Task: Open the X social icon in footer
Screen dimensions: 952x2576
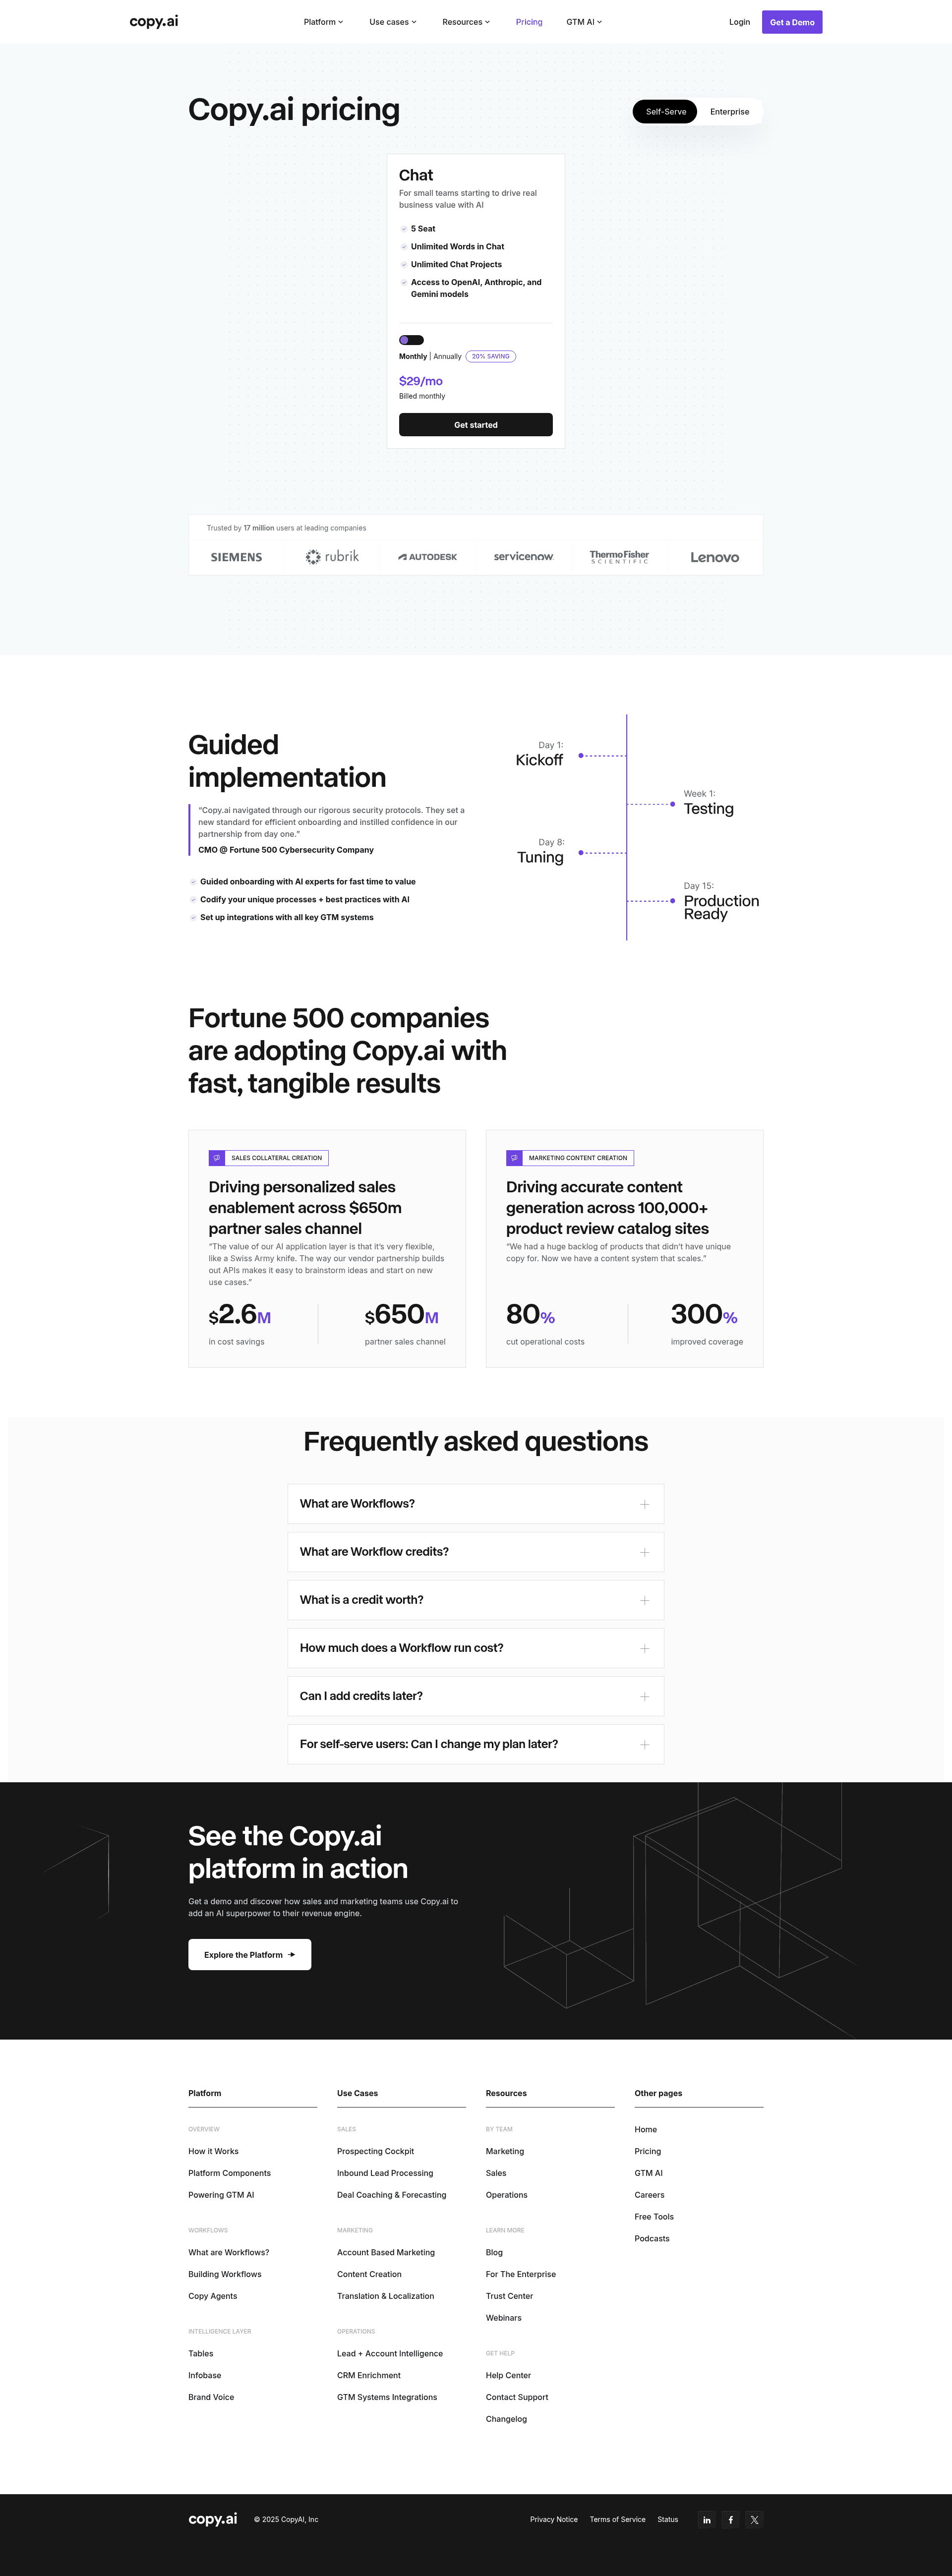Action: 754,2519
